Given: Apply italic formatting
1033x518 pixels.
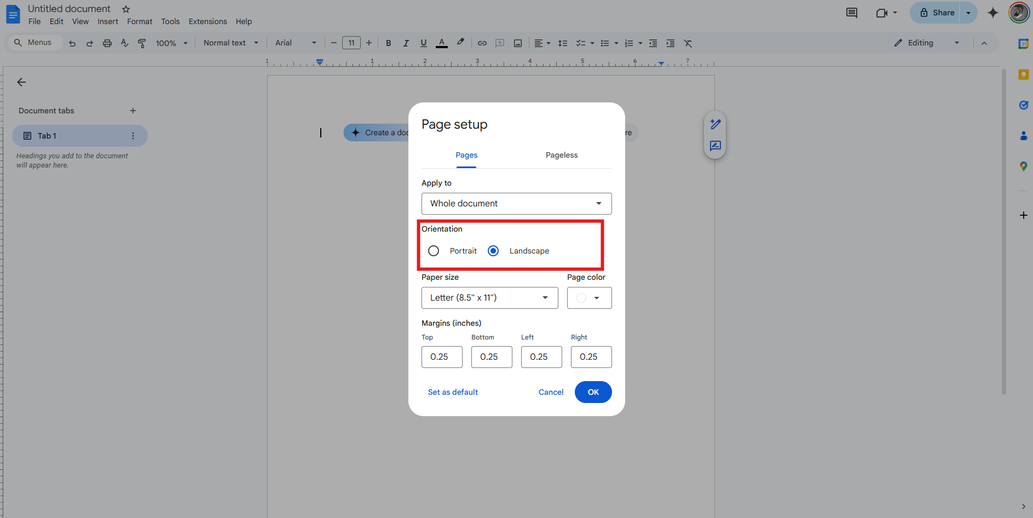Looking at the screenshot, I should click(x=406, y=43).
